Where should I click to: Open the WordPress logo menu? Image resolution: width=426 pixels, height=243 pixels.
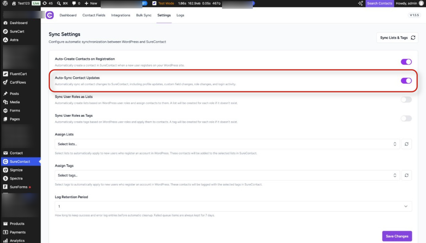pos(5,3)
